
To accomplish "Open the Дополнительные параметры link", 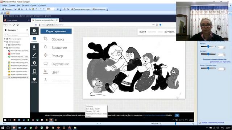I will click(x=220, y=62).
